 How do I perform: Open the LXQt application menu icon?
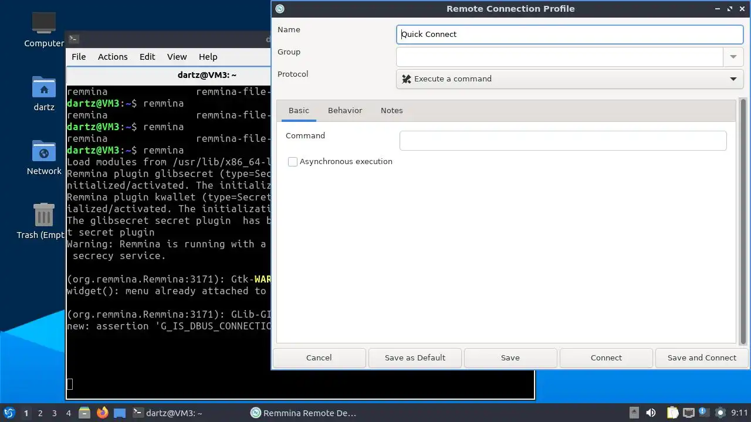[x=9, y=413]
